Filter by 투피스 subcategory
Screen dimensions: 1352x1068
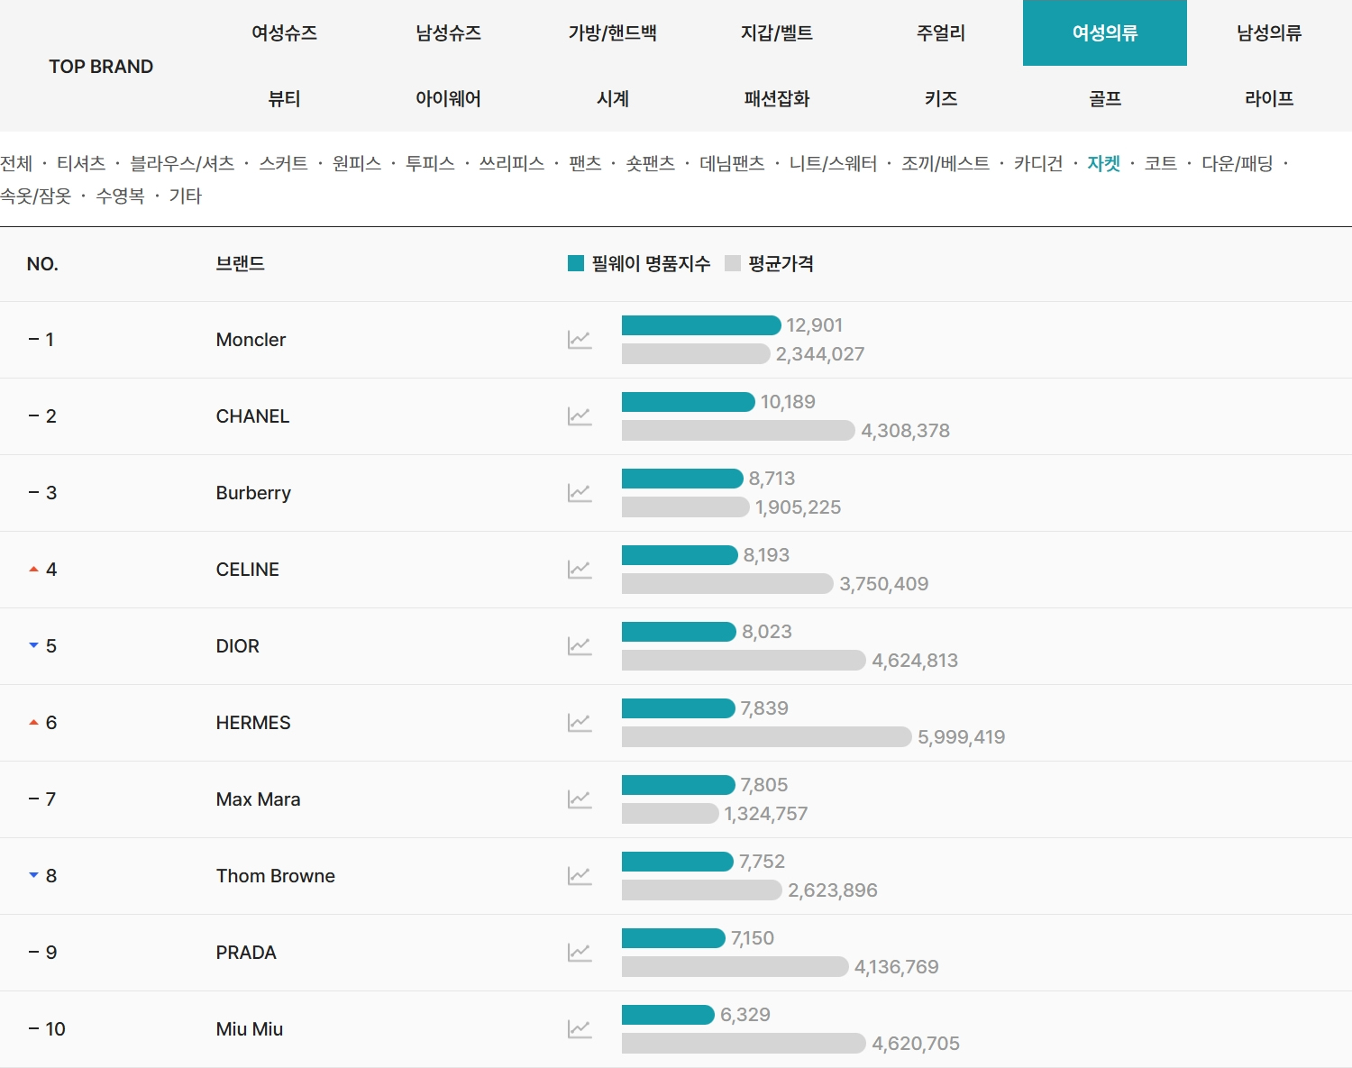pos(430,163)
